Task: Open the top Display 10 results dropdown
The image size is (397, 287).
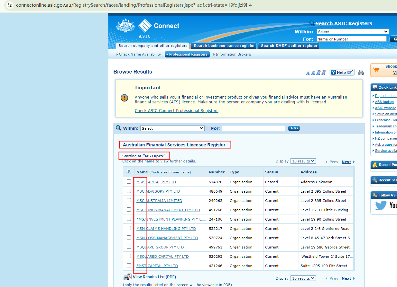Action: [x=303, y=161]
